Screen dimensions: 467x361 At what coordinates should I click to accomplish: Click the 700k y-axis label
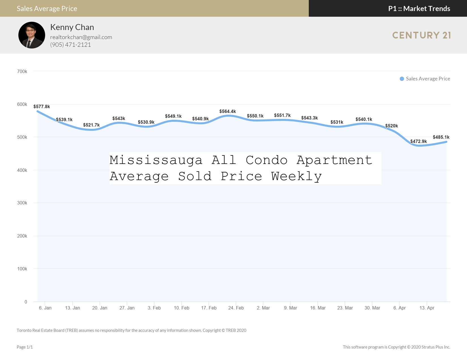22,71
